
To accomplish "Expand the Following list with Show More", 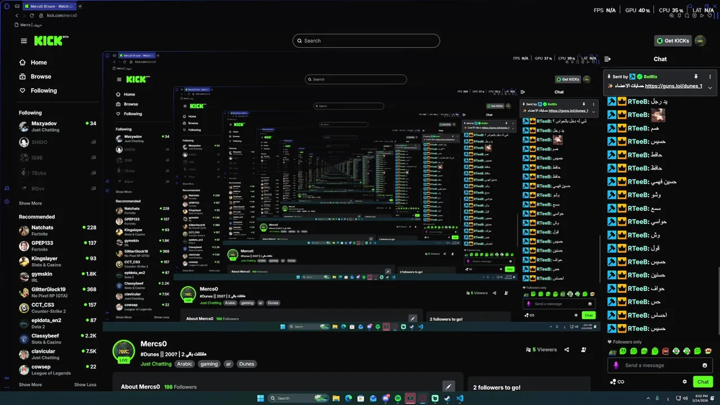I will (x=30, y=203).
